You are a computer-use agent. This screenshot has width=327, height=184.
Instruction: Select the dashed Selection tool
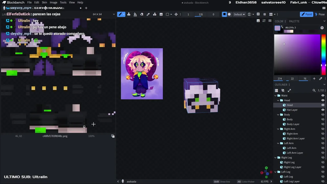tap(167, 14)
